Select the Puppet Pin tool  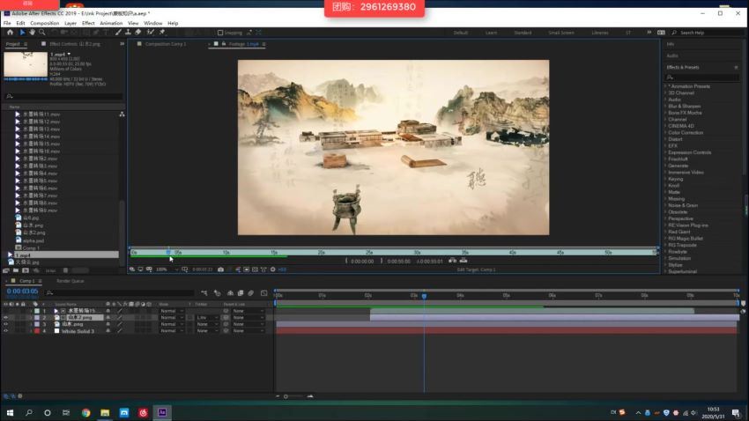click(162, 33)
